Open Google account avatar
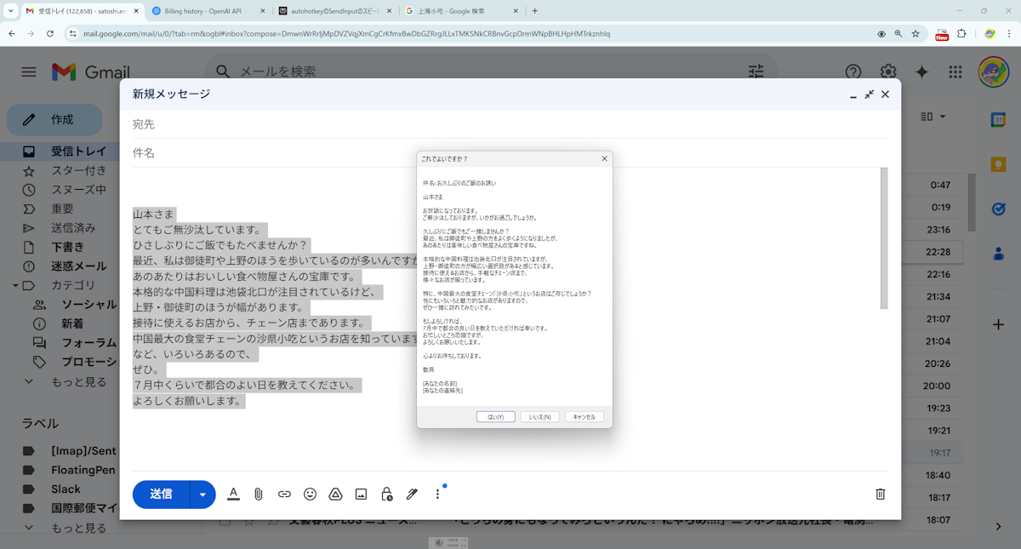The height and width of the screenshot is (549, 1021). coord(993,72)
